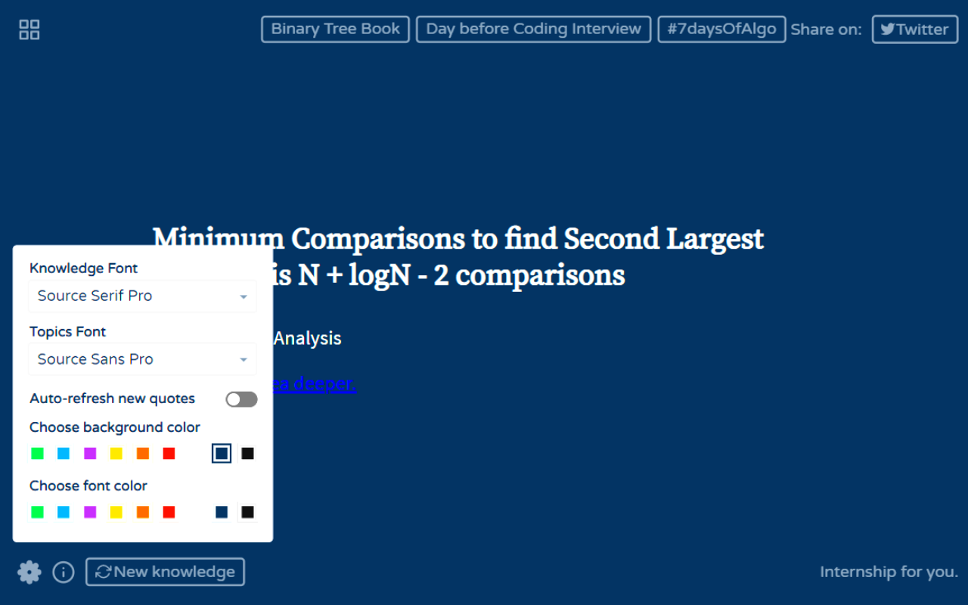Click the settings gear icon
This screenshot has width=968, height=605.
click(x=29, y=572)
